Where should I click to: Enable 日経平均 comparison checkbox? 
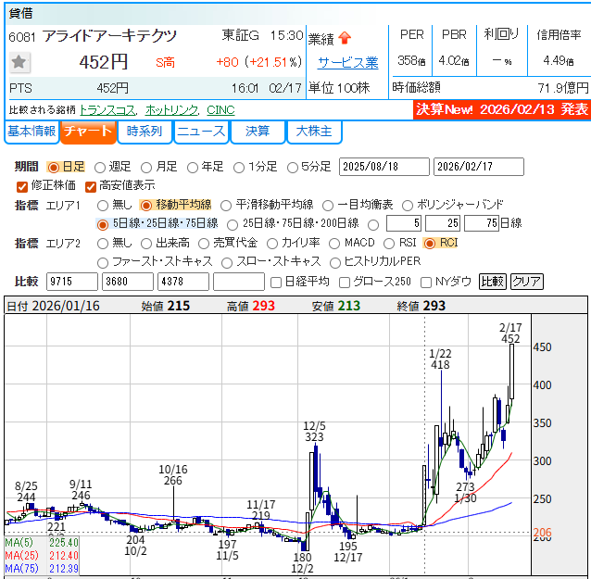tap(276, 283)
